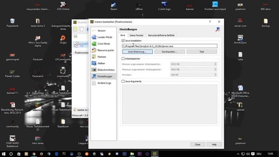Select the Origin desktop icon

pos(63,40)
